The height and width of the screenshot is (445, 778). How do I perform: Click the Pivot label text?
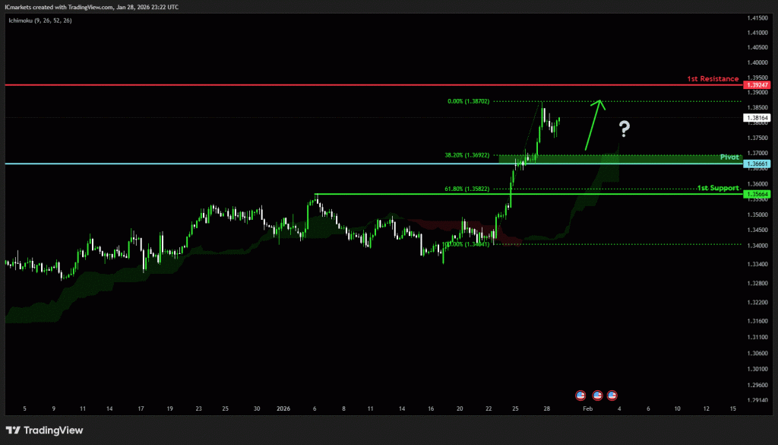[x=729, y=157]
